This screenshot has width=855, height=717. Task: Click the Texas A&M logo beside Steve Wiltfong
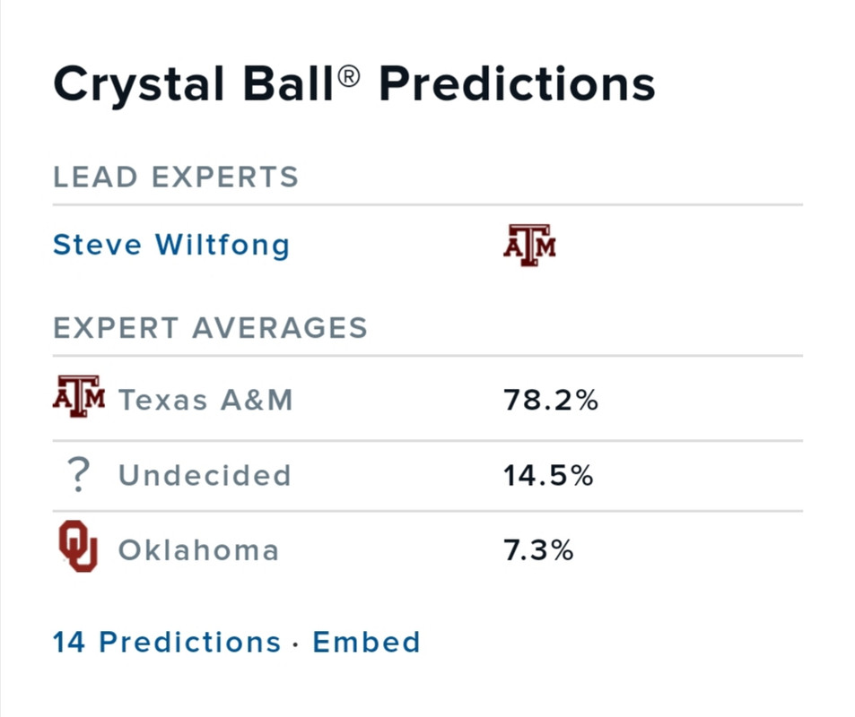[529, 245]
